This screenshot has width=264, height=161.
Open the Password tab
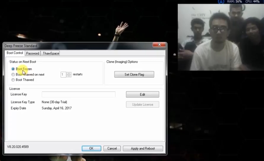[33, 53]
